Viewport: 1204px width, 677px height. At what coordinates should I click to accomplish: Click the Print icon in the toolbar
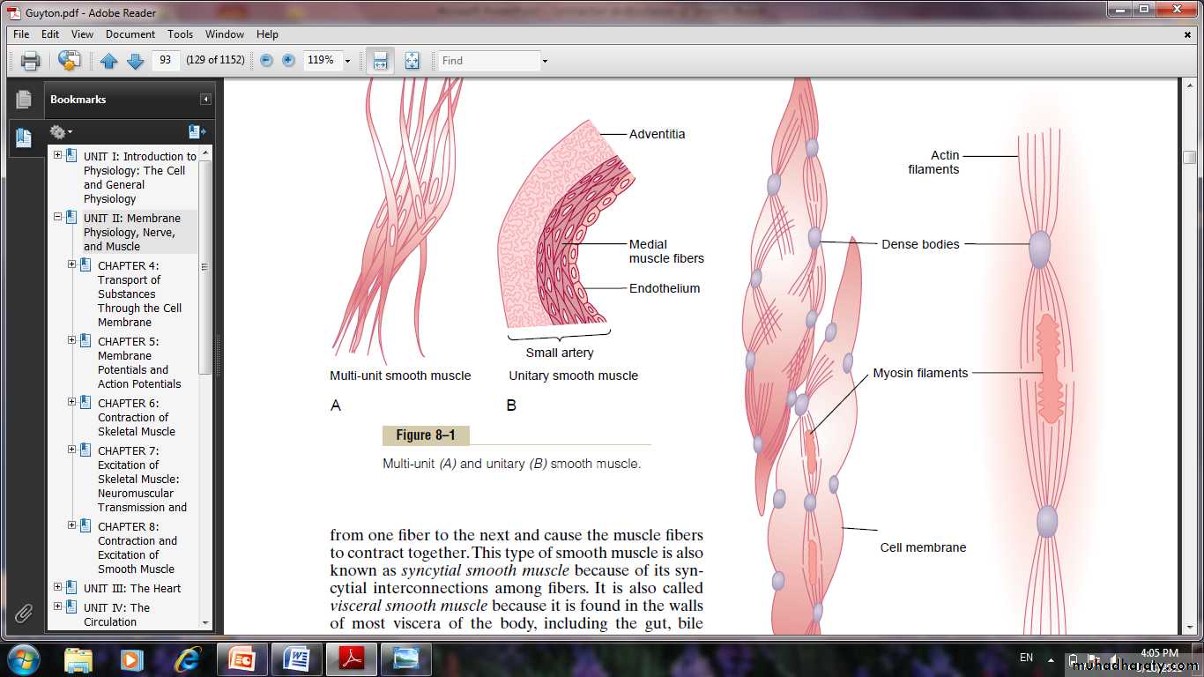31,61
